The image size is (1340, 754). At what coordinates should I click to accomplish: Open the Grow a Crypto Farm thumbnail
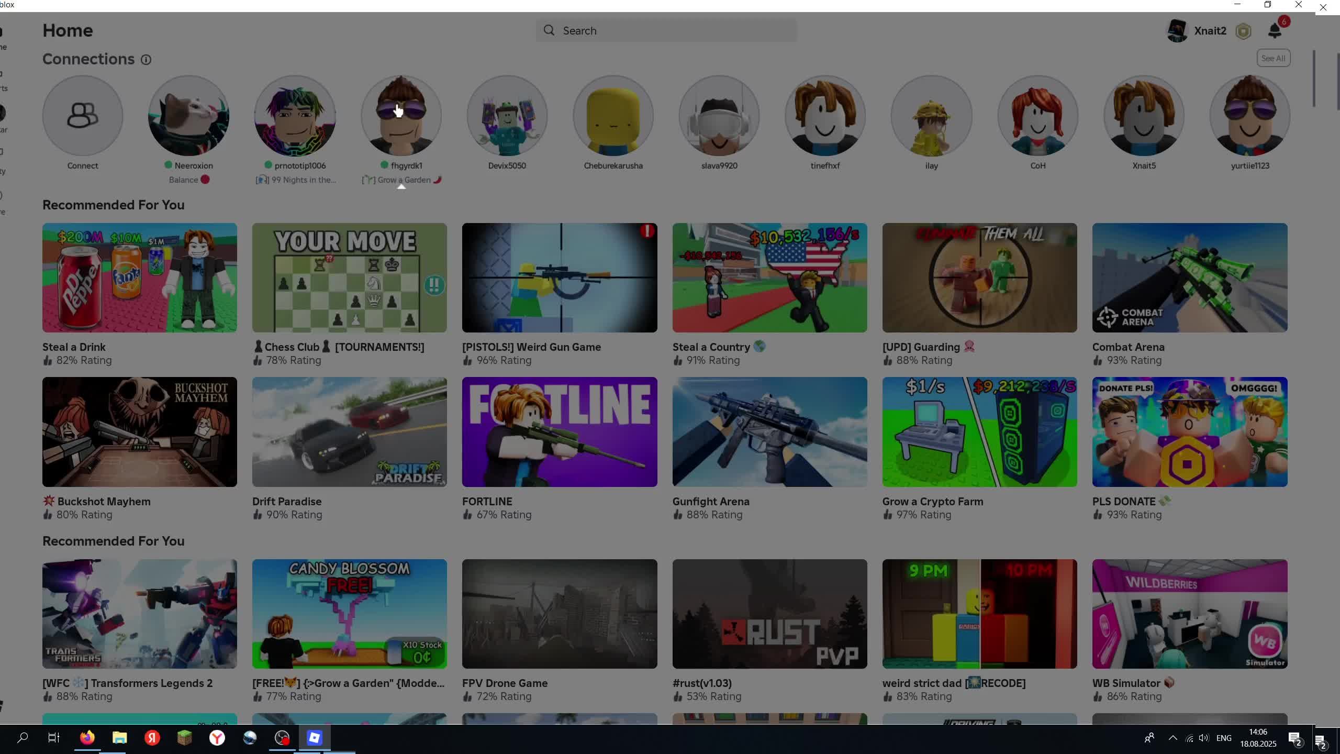point(979,431)
